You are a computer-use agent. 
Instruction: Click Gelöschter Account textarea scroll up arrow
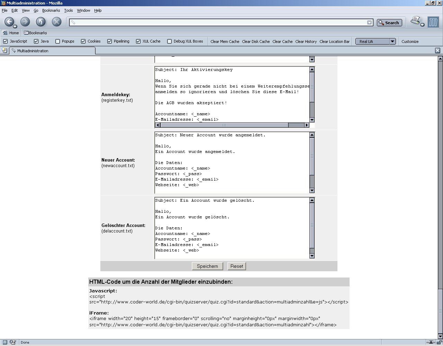(312, 200)
